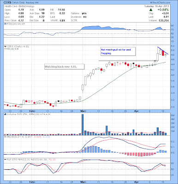Click the MACD legend line marker
178x184 pixels.
(x=5, y=137)
